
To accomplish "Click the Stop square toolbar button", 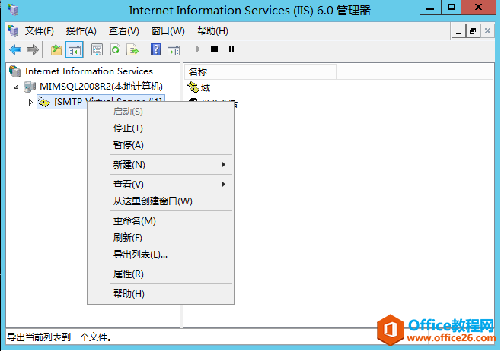I will tap(215, 49).
